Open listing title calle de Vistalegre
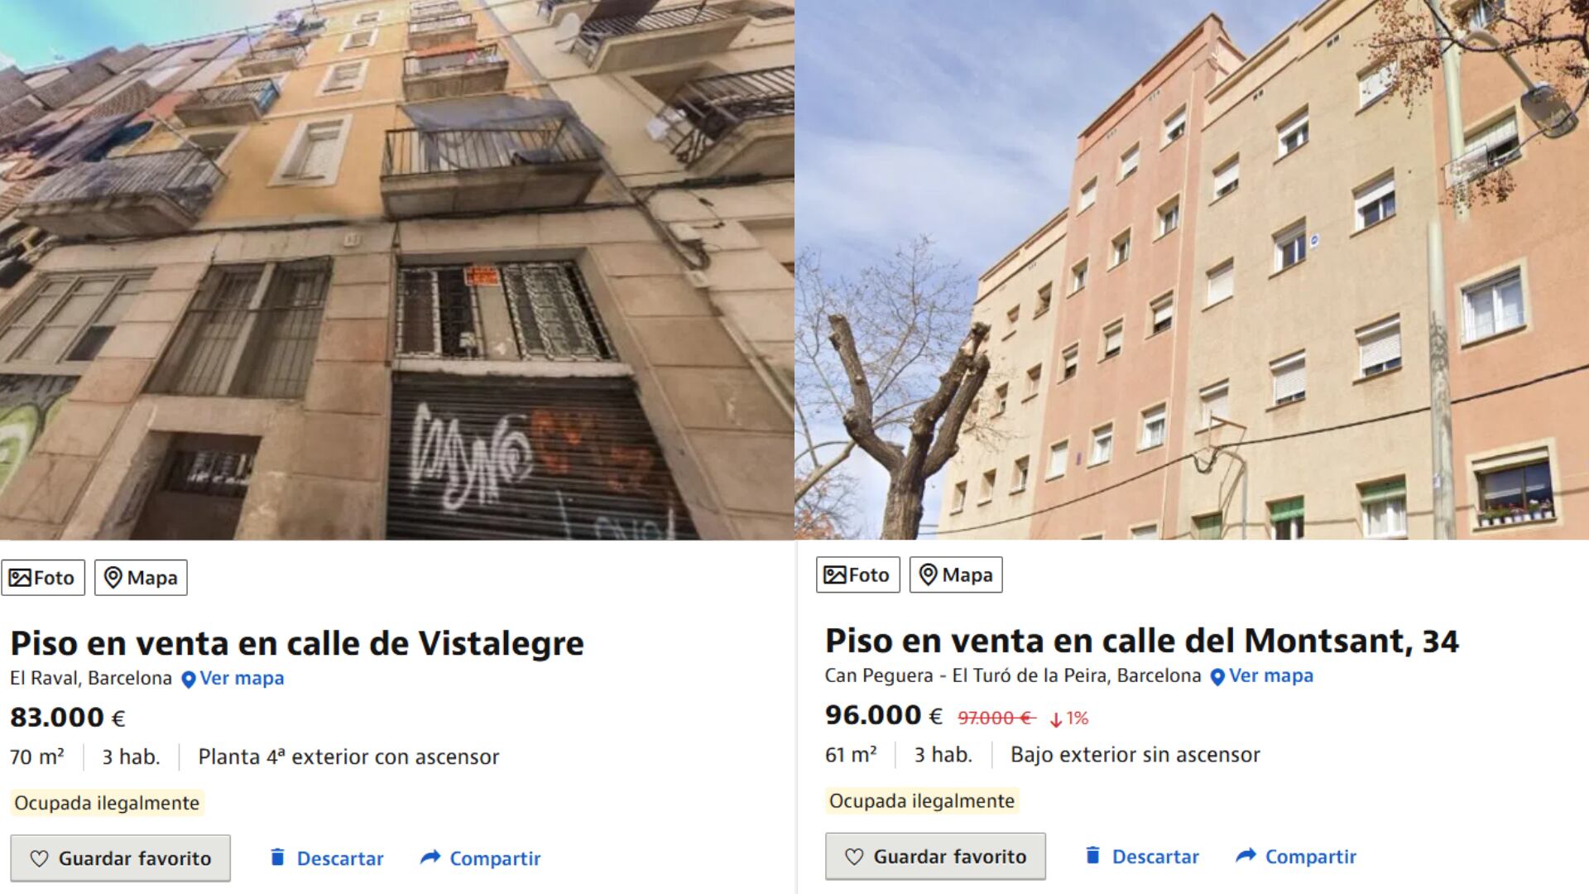 (x=297, y=643)
